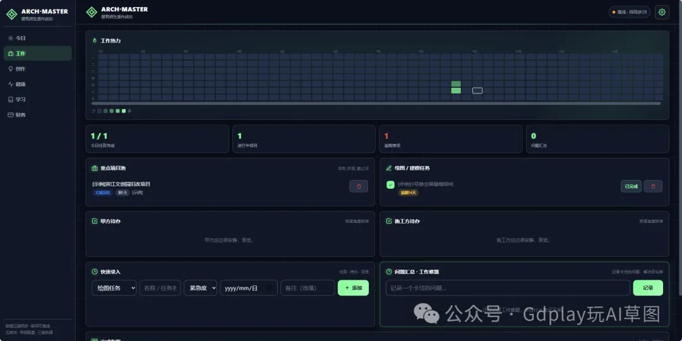Navigate to the 学习 section
The image size is (682, 341).
coord(37,99)
